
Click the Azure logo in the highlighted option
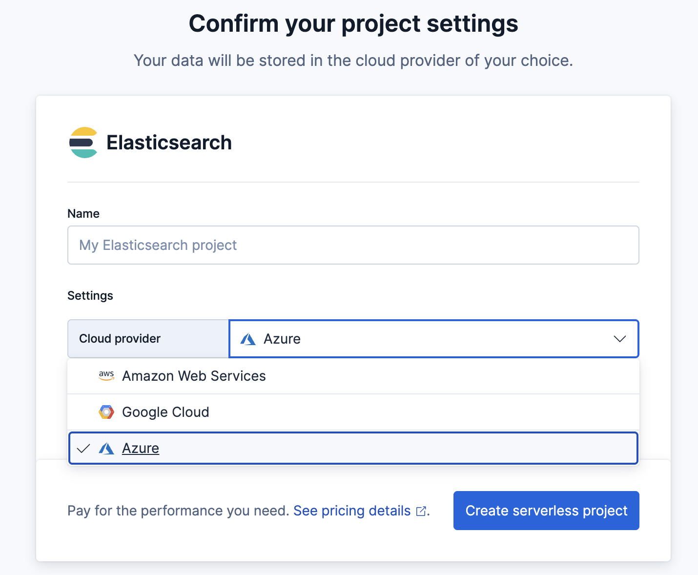[x=106, y=448]
